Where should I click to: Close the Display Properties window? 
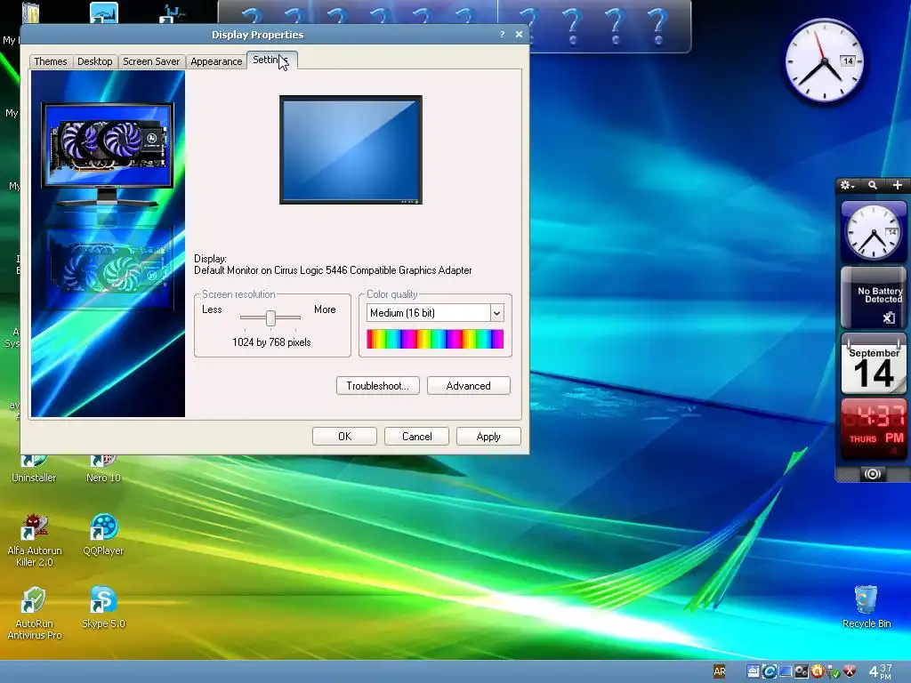pos(519,35)
